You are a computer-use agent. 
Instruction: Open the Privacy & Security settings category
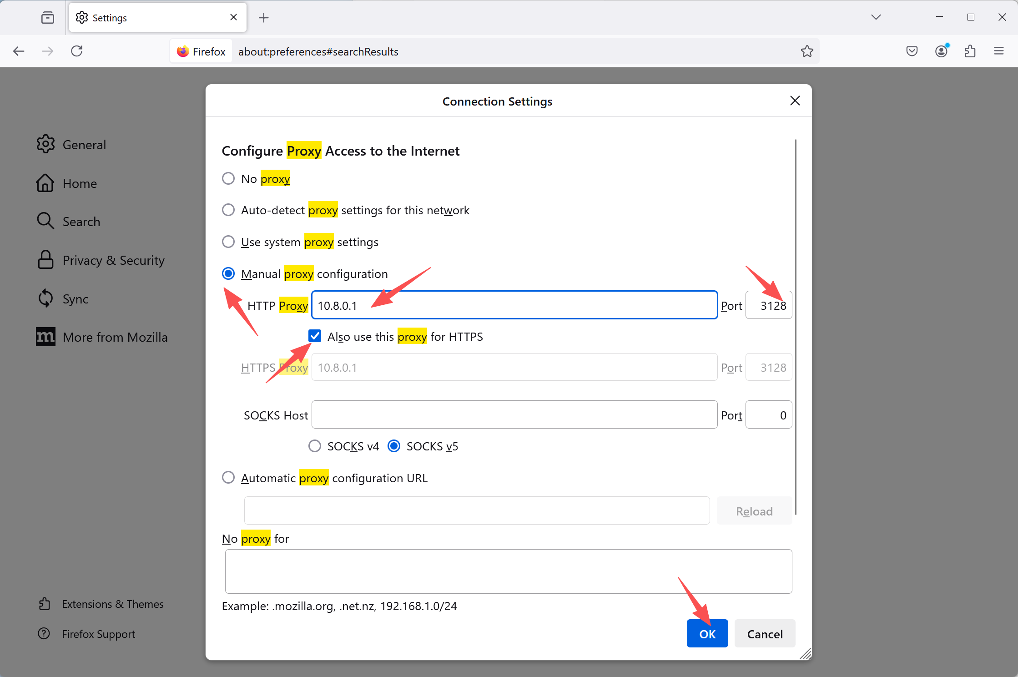[113, 260]
